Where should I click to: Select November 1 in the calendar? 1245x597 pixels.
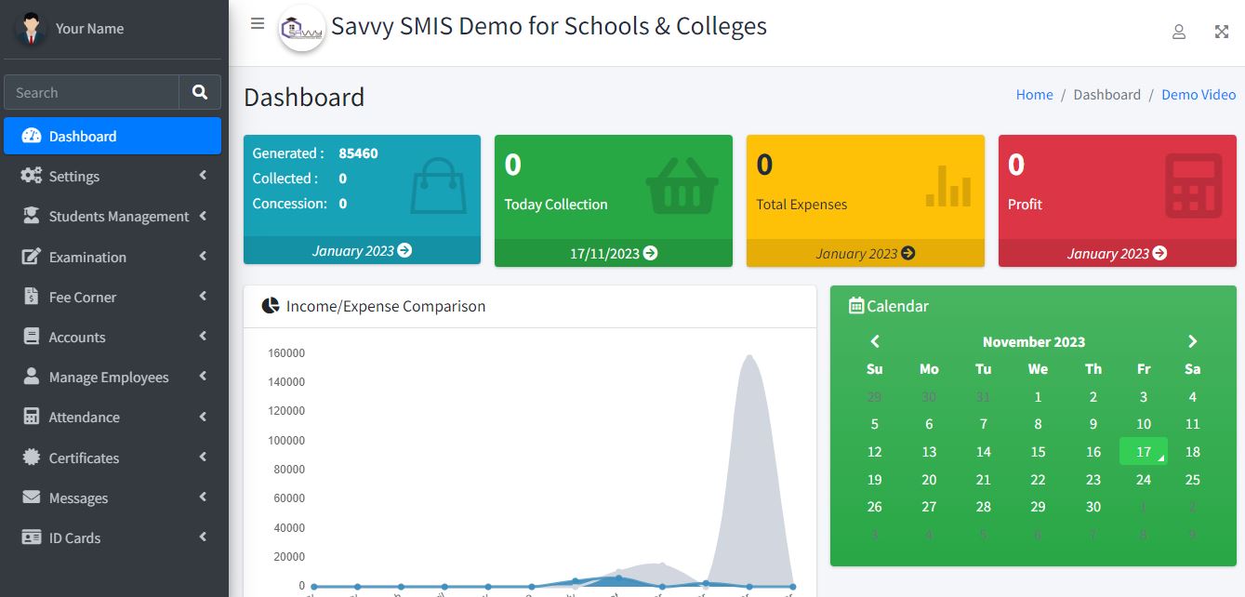1038,397
